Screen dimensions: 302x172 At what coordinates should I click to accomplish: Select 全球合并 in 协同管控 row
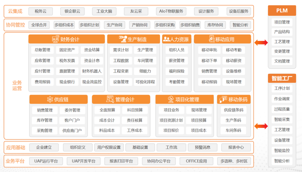coord(39,25)
